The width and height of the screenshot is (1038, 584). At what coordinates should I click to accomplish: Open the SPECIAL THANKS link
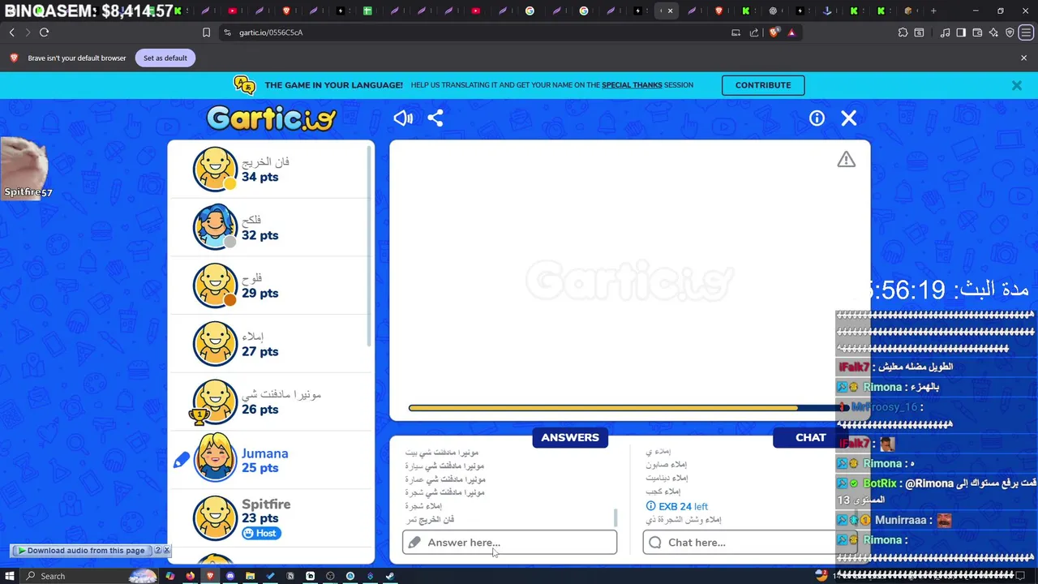click(x=632, y=85)
